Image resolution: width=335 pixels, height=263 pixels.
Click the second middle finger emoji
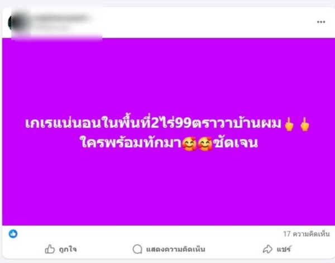coord(305,124)
